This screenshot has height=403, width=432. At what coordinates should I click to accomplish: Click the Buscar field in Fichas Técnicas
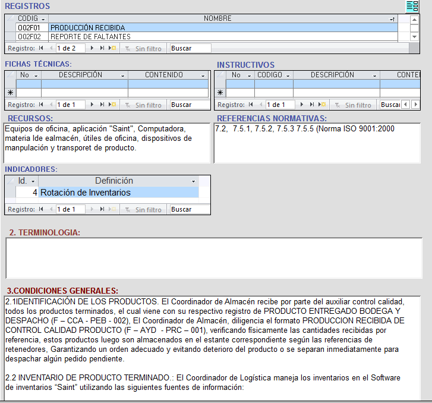(x=190, y=105)
